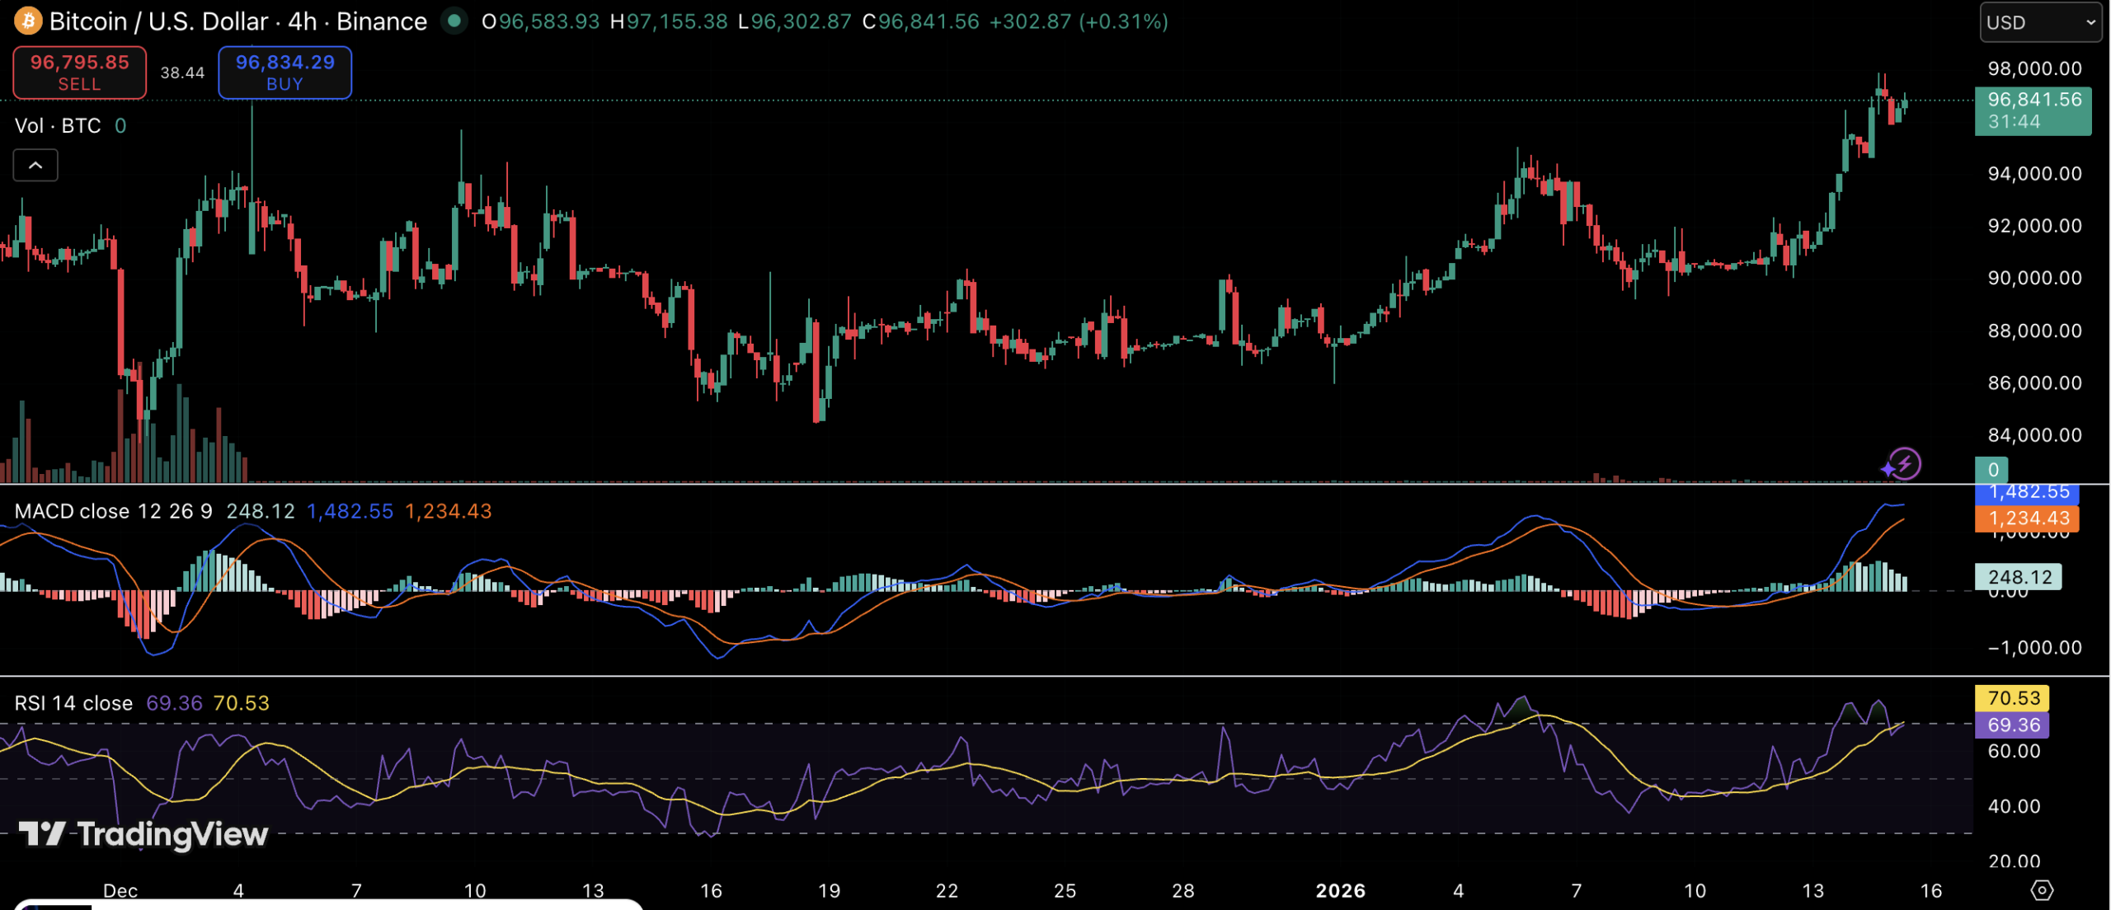Click the 96,795.85 SELL button
This screenshot has width=2111, height=910.
click(80, 73)
